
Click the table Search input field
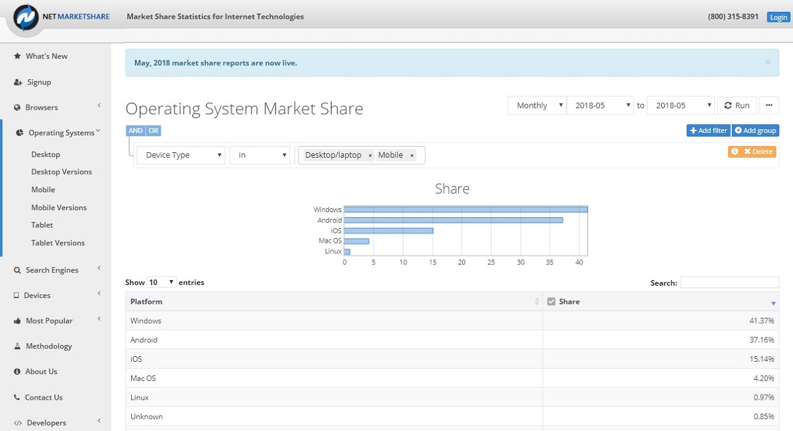[x=729, y=283]
